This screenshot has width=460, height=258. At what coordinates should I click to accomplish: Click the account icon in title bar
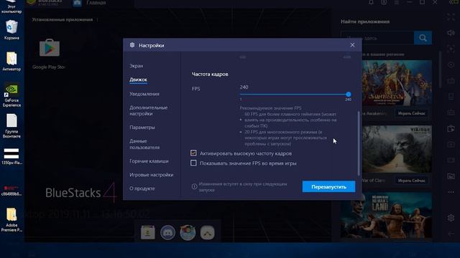[x=384, y=2]
